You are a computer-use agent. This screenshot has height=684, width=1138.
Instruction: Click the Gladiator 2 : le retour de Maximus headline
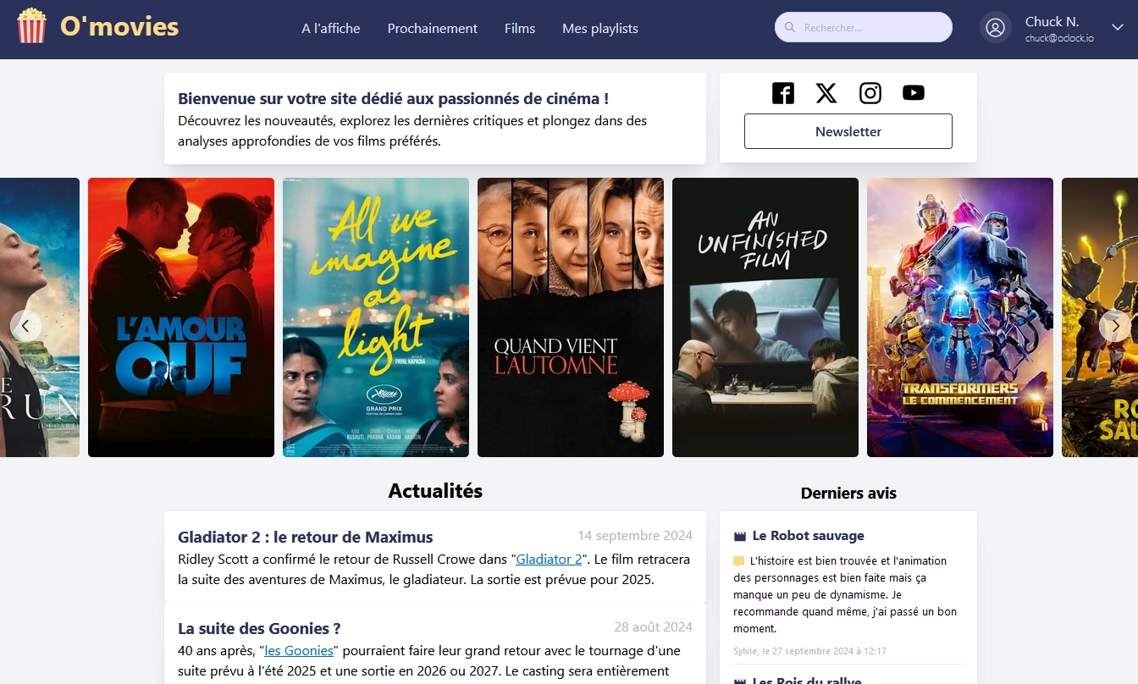click(306, 537)
